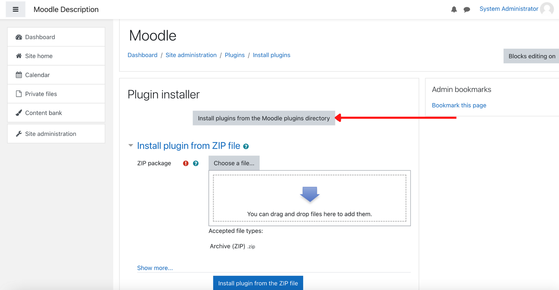Viewport: 559px width, 290px height.
Task: Click the Content bank paintbrush icon
Action: 19,113
